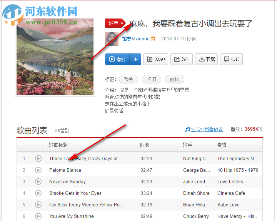Viewport: 277px width, 221px height.
Task: Open the playlist cover image
Action: click(55, 57)
